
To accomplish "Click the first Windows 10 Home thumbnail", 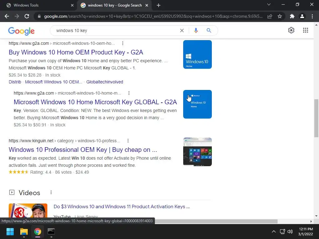I will tap(197, 54).
